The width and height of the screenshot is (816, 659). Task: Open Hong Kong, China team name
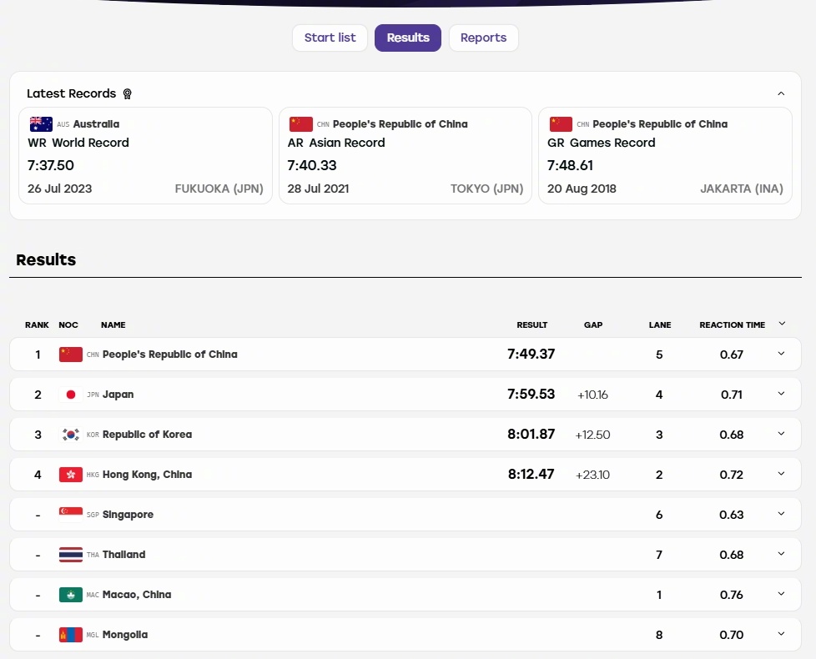coord(148,475)
